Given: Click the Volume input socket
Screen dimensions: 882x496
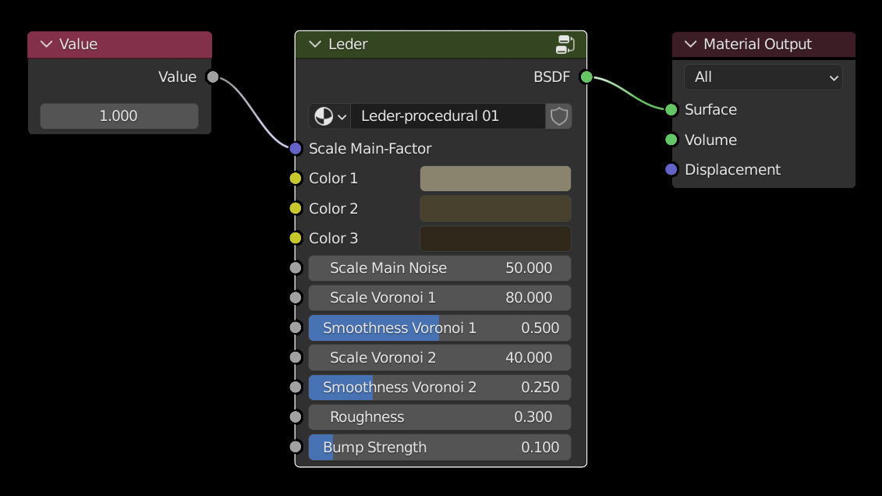Looking at the screenshot, I should coord(671,140).
